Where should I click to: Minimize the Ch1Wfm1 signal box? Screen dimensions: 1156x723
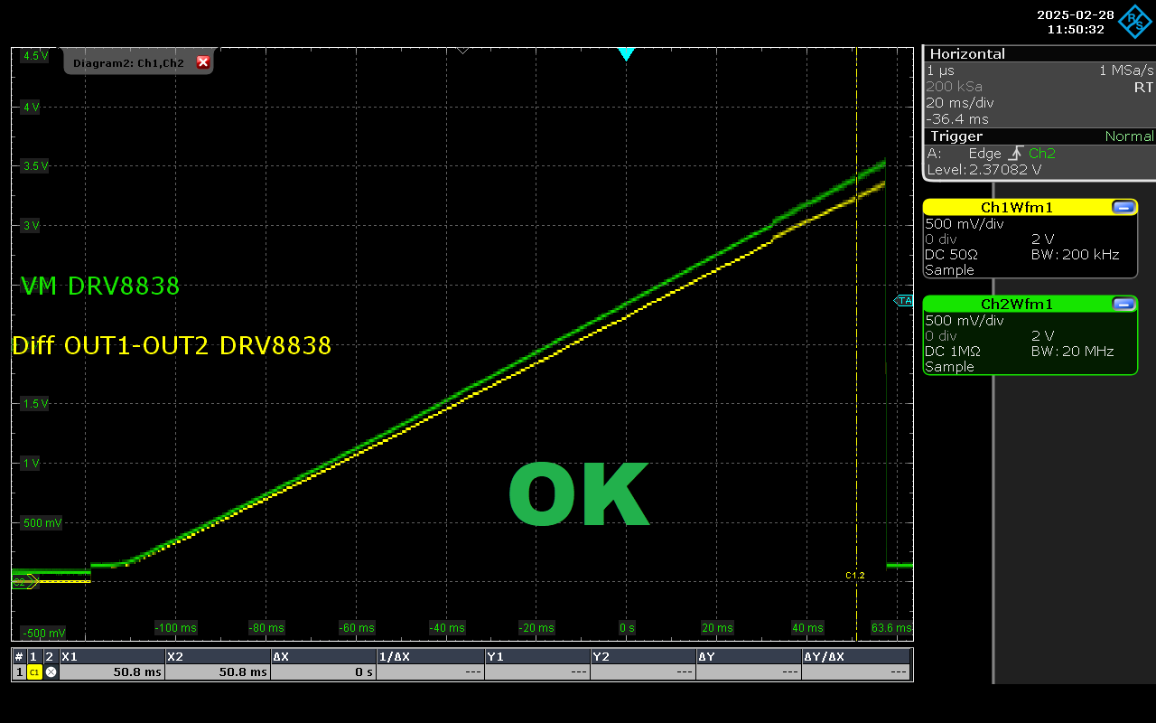[x=1124, y=207]
